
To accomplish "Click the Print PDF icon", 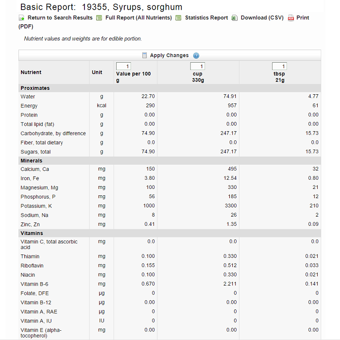I will click(x=291, y=18).
